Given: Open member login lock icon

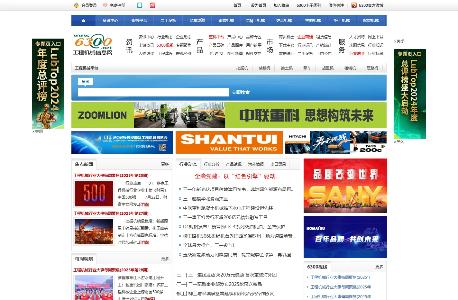Looking at the screenshot, I should (76, 5).
